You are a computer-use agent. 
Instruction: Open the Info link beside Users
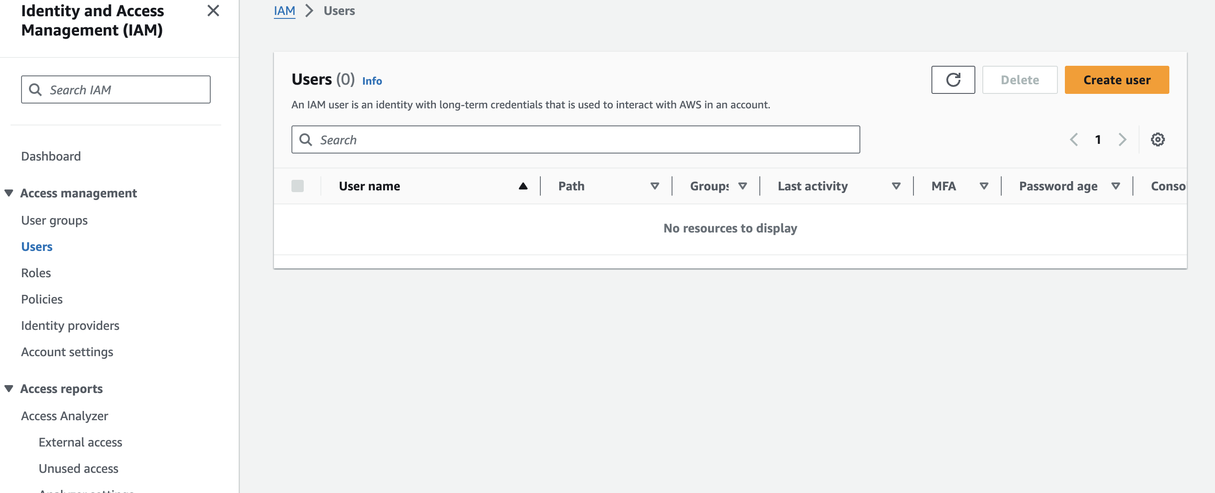(x=372, y=81)
